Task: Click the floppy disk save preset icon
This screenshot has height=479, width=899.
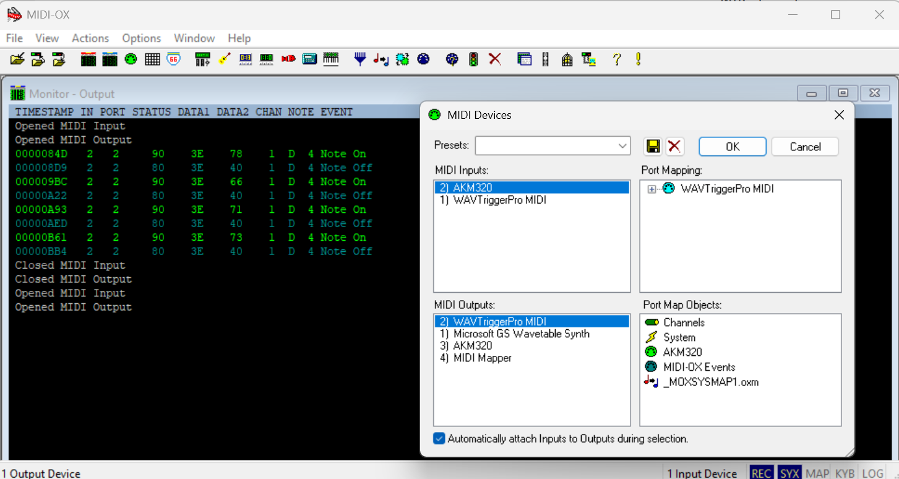Action: [653, 147]
